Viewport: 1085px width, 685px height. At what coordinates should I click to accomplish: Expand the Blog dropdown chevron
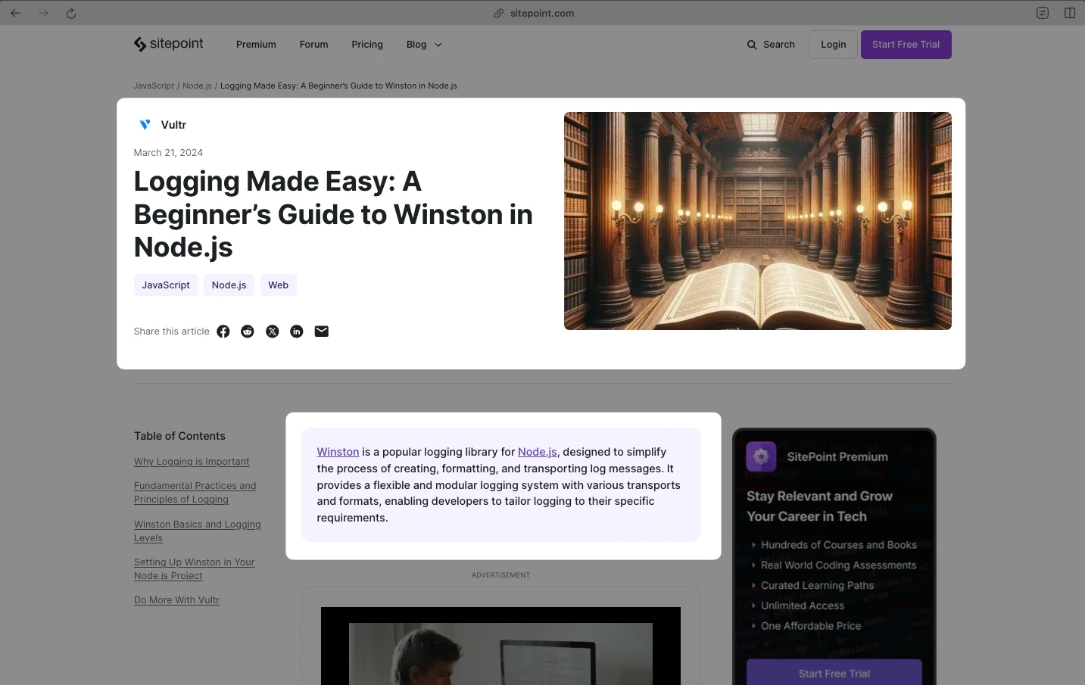click(438, 45)
